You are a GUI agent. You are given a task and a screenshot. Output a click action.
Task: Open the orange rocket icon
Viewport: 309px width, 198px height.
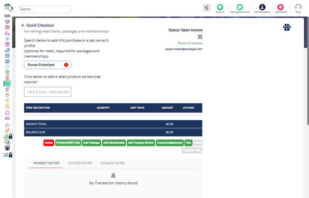coord(7,130)
